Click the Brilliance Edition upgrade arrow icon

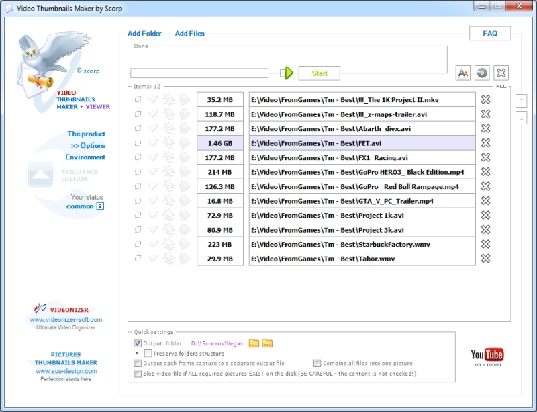pyautogui.click(x=40, y=174)
